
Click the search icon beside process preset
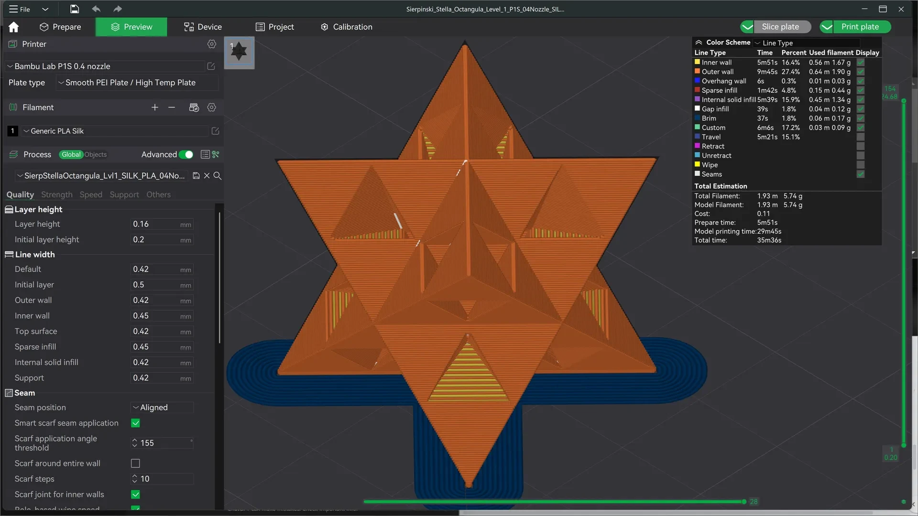tap(217, 176)
